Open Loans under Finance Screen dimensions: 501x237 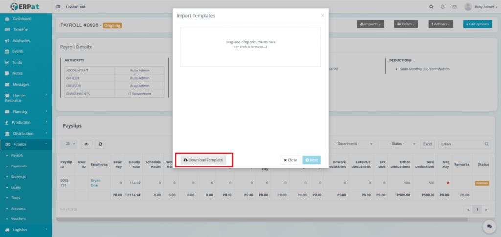pyautogui.click(x=16, y=187)
